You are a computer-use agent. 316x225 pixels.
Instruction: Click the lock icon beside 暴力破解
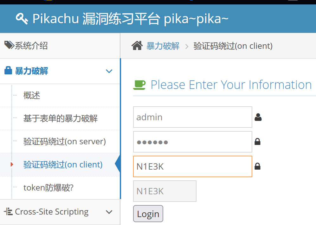click(x=8, y=71)
